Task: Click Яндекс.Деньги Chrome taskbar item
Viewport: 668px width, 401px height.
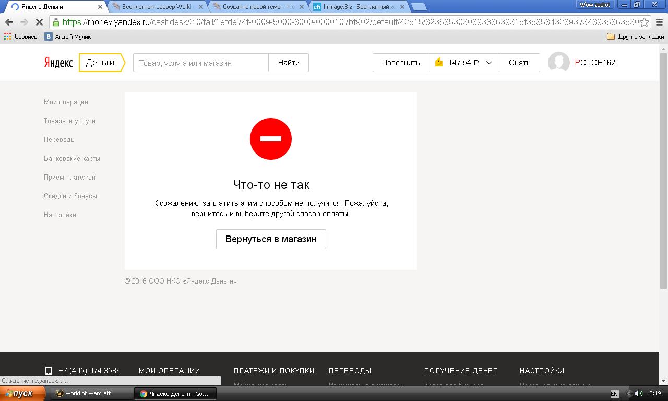Action: tap(175, 394)
